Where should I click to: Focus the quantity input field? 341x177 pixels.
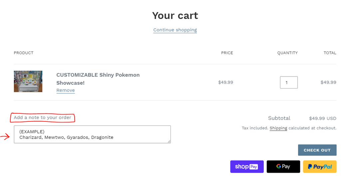click(288, 83)
